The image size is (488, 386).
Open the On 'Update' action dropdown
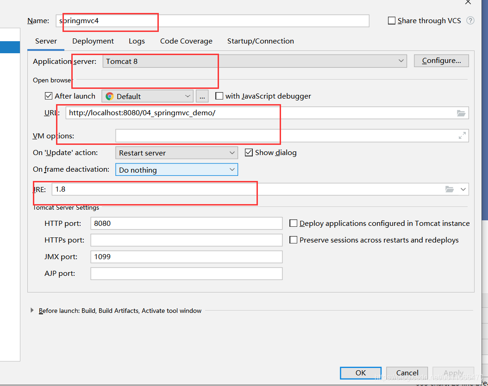point(176,153)
